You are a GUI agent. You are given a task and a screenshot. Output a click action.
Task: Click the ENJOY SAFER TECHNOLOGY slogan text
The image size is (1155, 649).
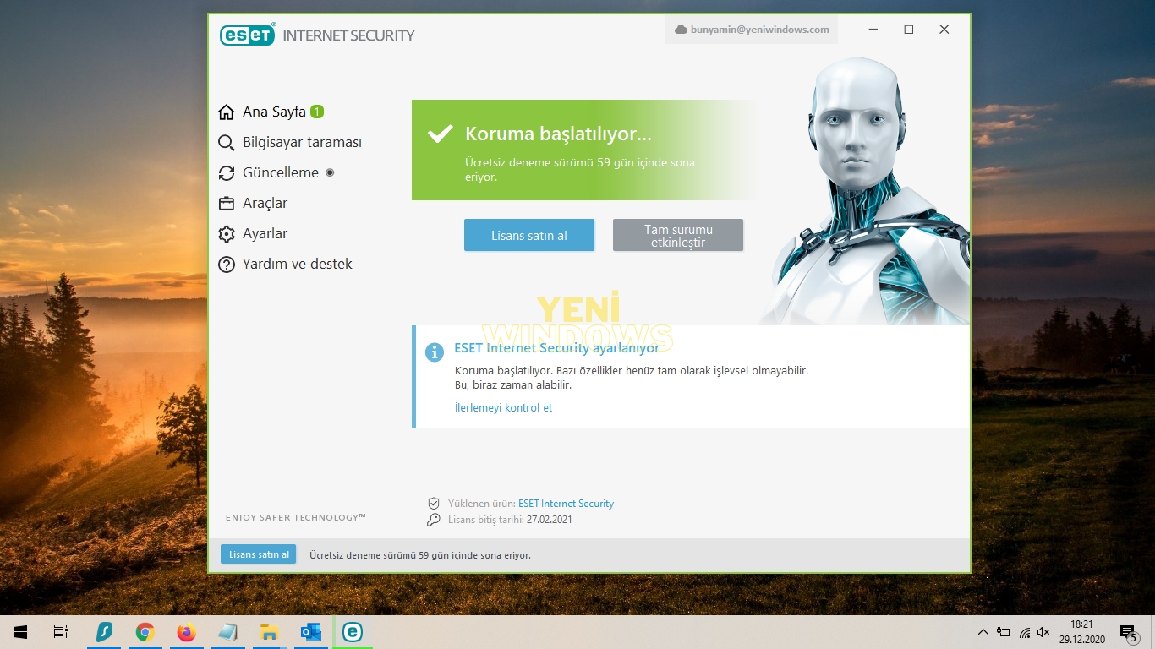click(296, 517)
